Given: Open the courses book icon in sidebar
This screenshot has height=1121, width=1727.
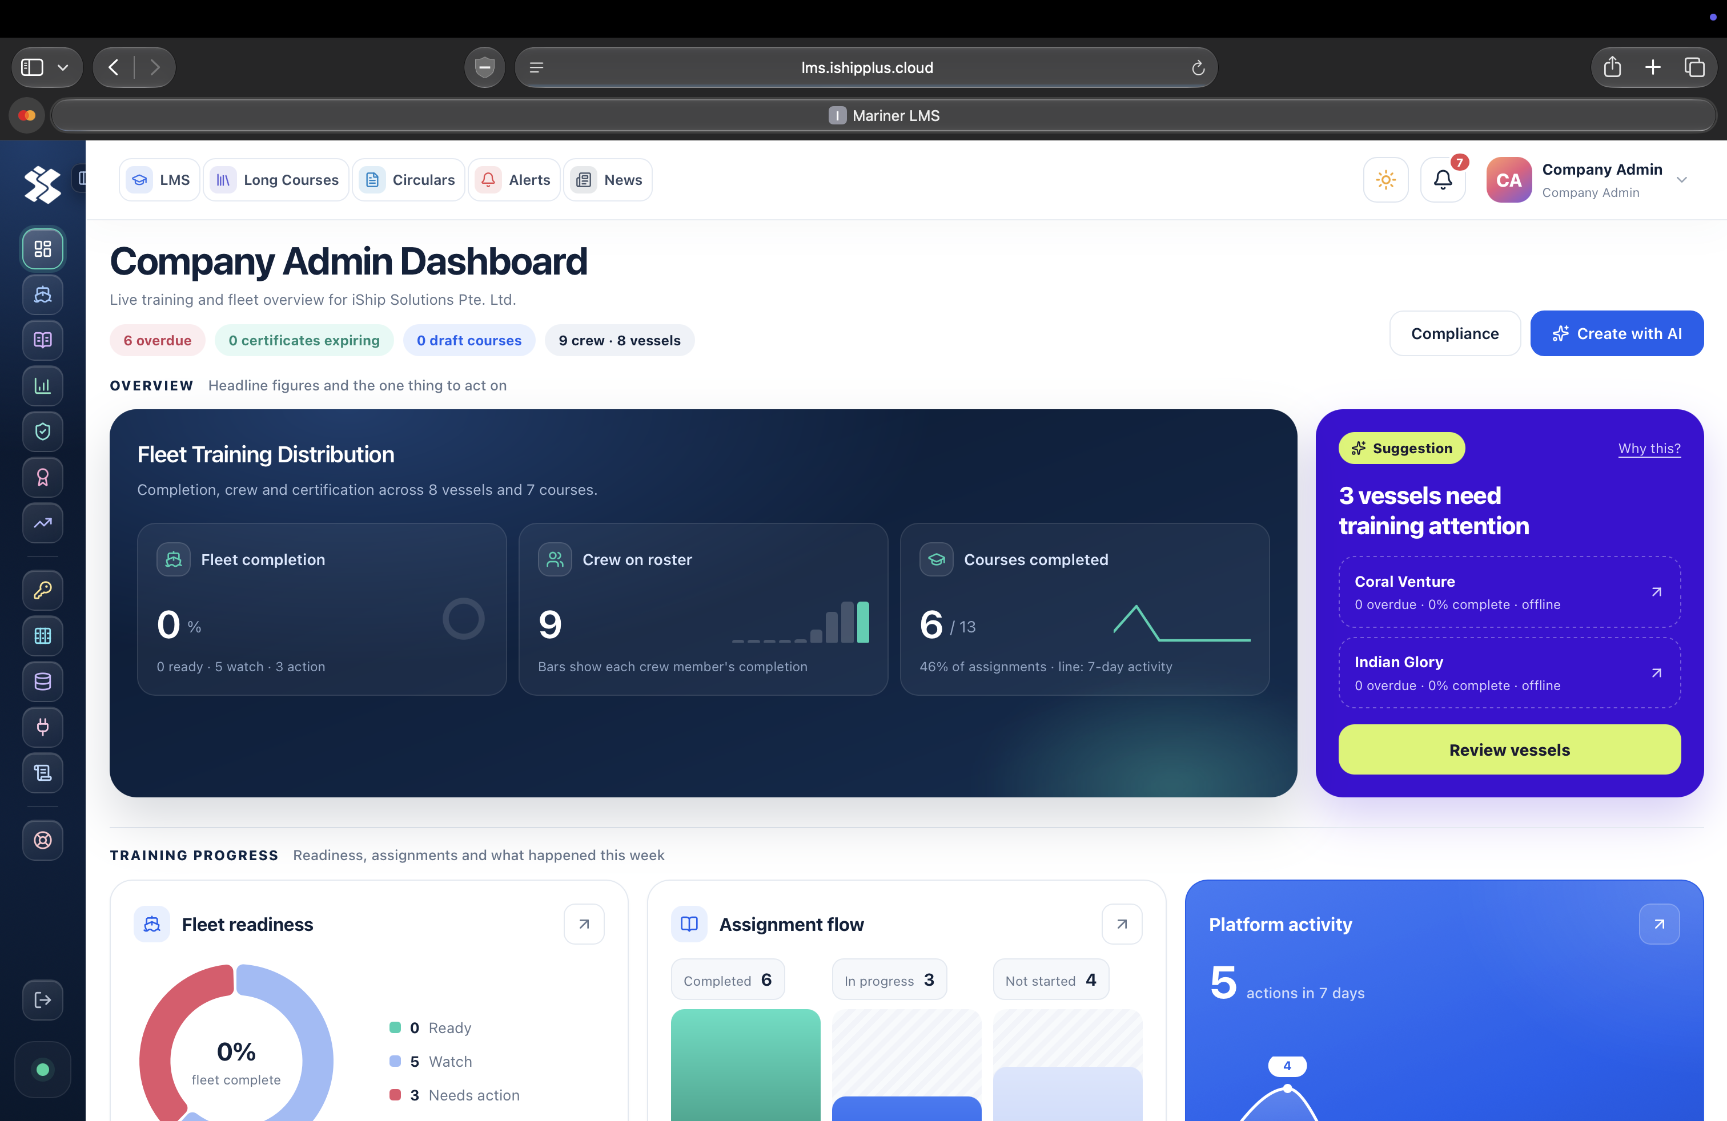Looking at the screenshot, I should point(43,340).
